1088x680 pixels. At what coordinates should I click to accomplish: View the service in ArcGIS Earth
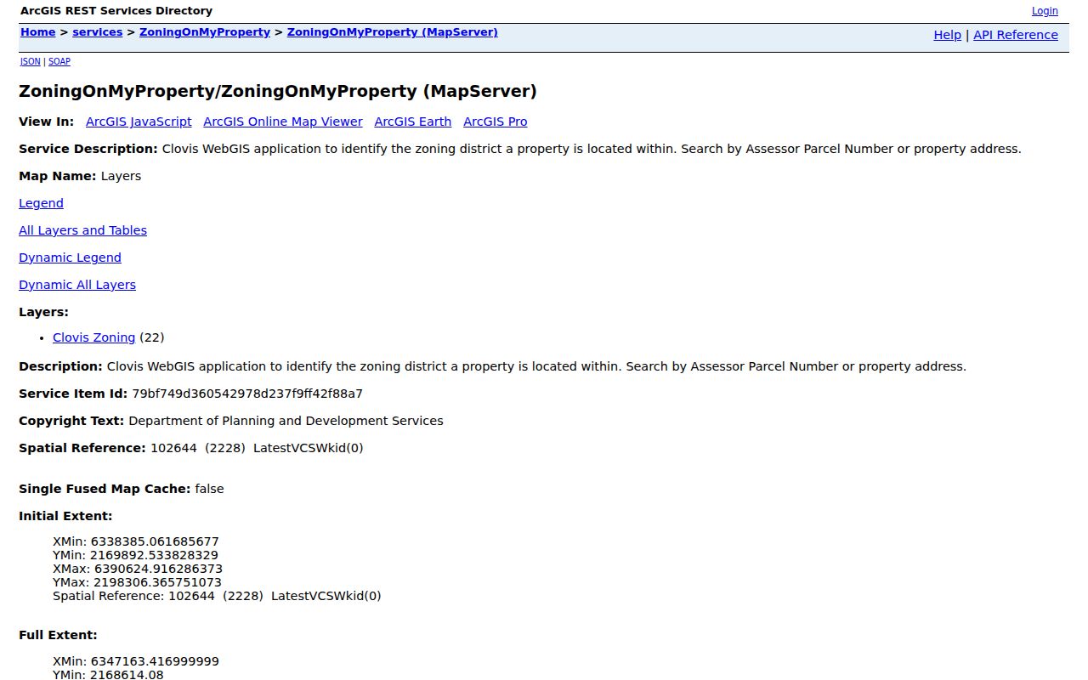[x=413, y=122]
